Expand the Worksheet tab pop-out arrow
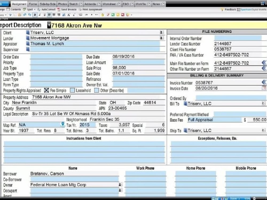This screenshot has height=200, width=267. click(119, 4)
